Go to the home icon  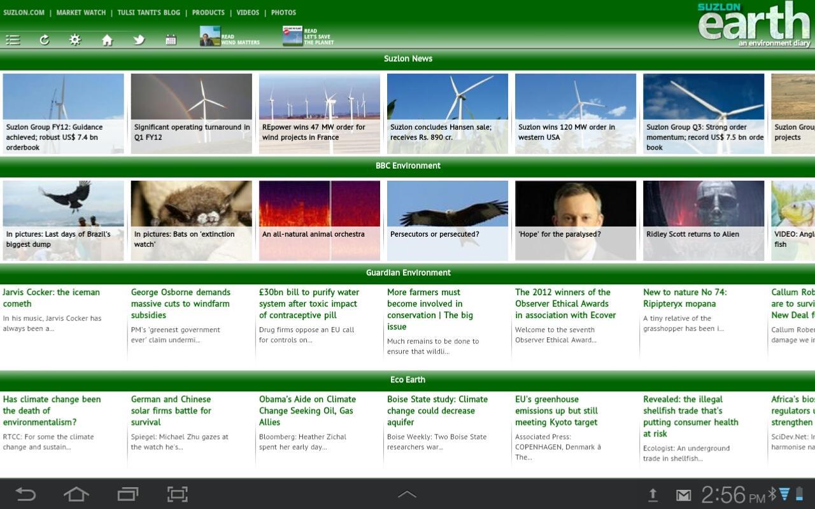pos(107,40)
